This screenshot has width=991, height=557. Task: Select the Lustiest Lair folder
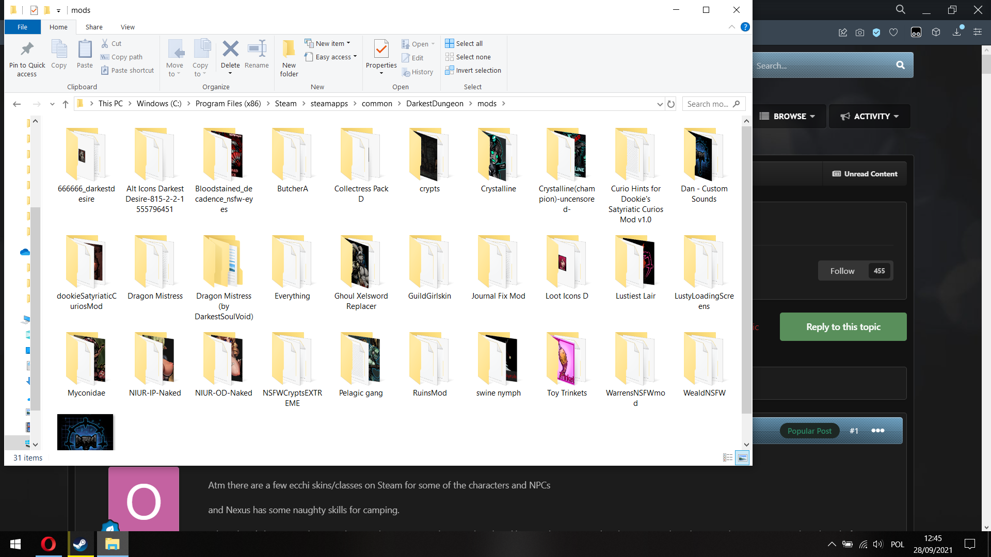pos(635,268)
